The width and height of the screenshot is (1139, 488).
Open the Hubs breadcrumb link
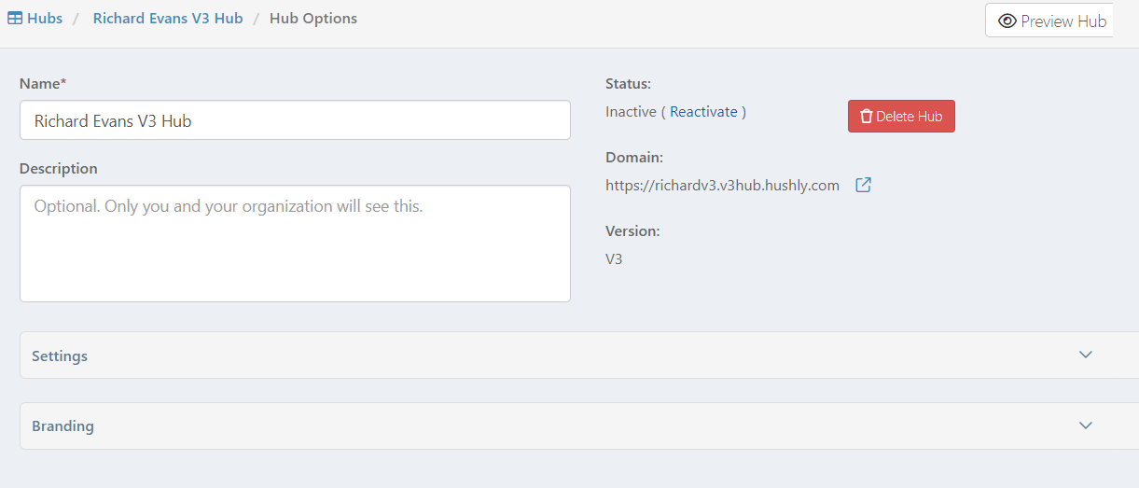click(x=45, y=19)
